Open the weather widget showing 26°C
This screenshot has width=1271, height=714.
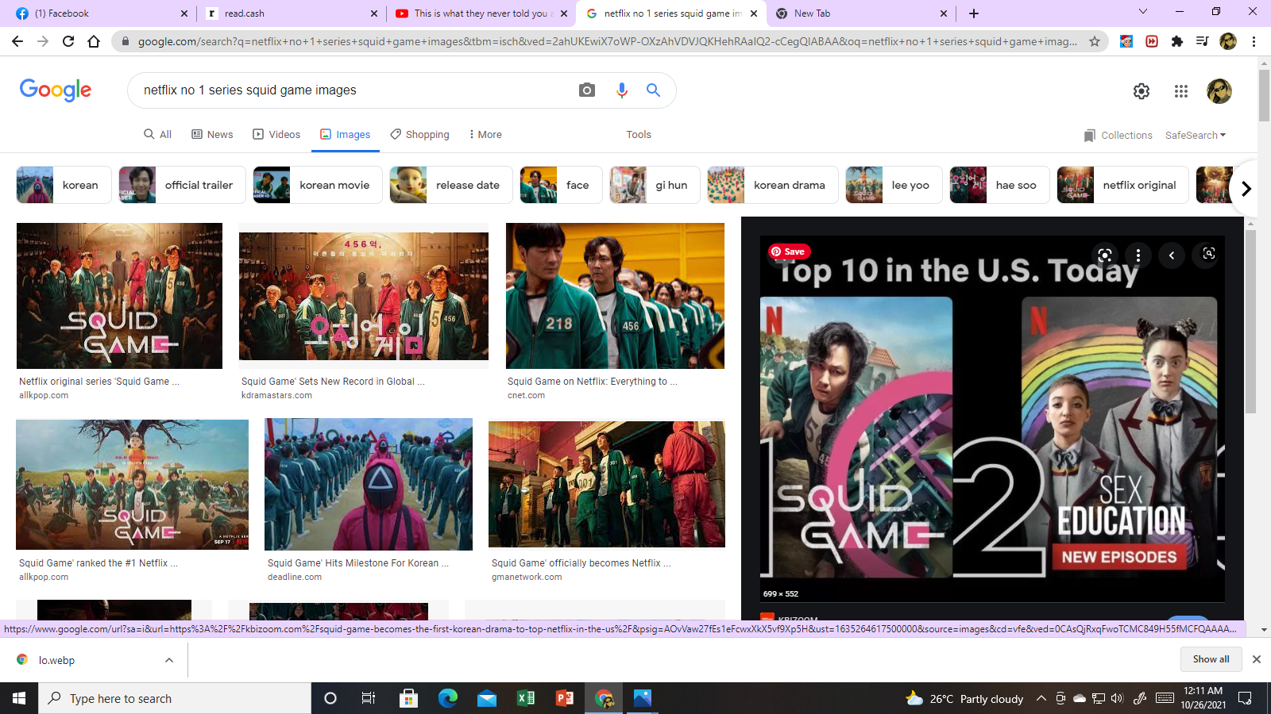point(964,699)
